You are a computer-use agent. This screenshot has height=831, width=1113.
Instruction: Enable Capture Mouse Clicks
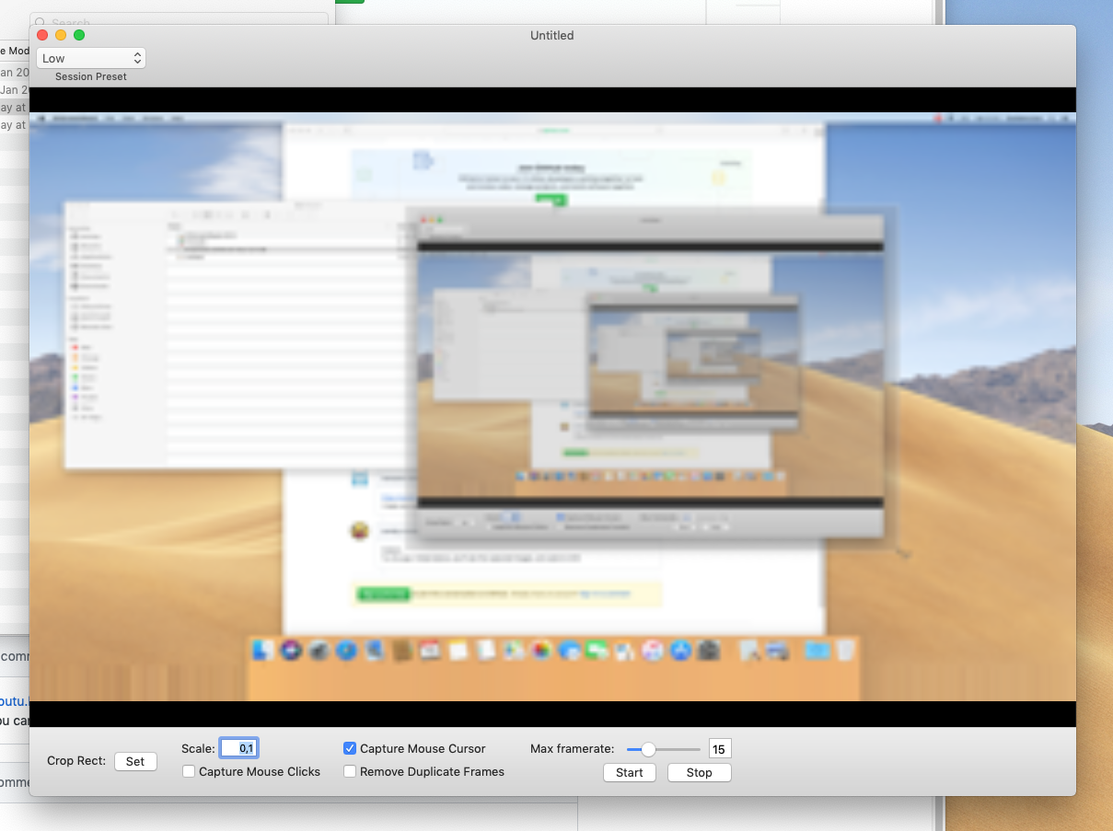(x=189, y=771)
